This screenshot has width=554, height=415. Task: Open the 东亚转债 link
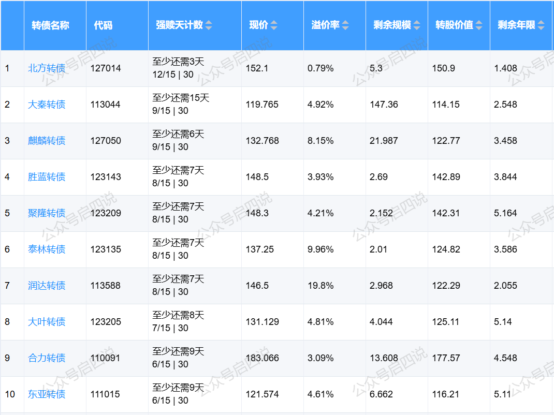tap(47, 394)
